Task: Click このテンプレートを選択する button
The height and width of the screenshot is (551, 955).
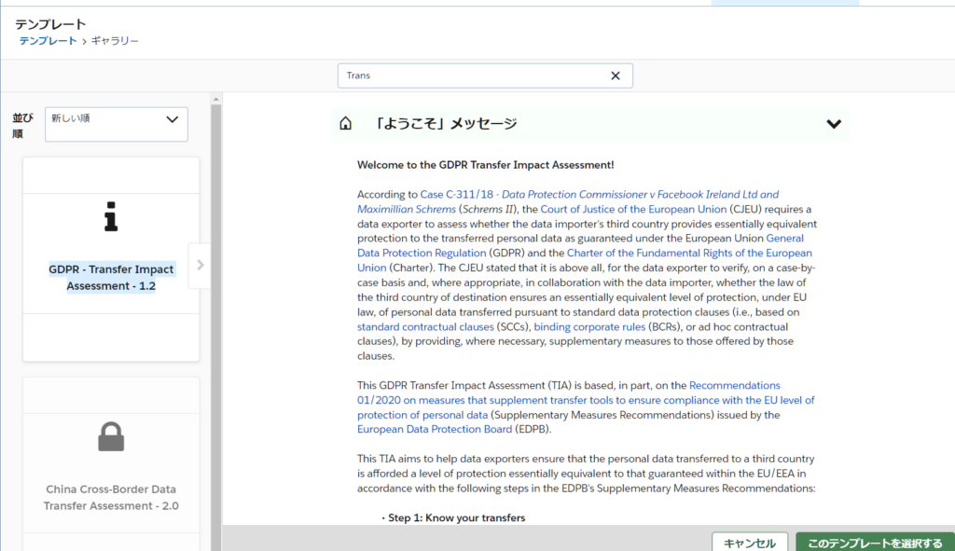Action: [x=874, y=543]
